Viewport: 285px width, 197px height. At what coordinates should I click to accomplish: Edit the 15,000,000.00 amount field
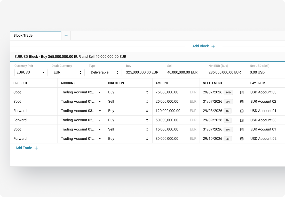176,129
